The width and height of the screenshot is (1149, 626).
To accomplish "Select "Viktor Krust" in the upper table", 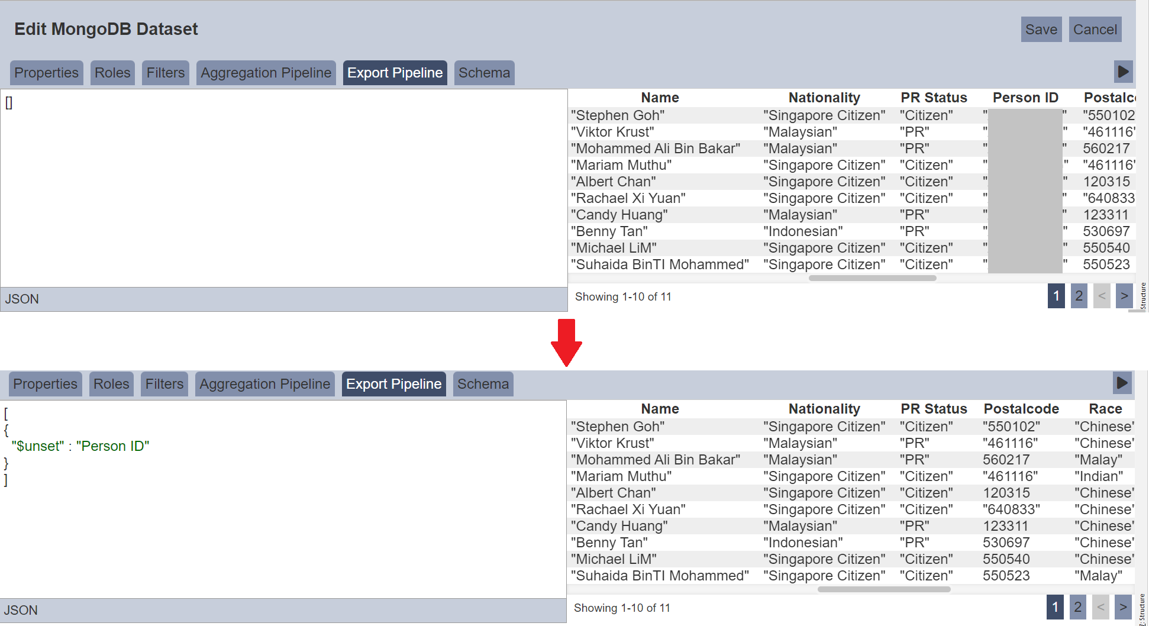I will pyautogui.click(x=612, y=132).
